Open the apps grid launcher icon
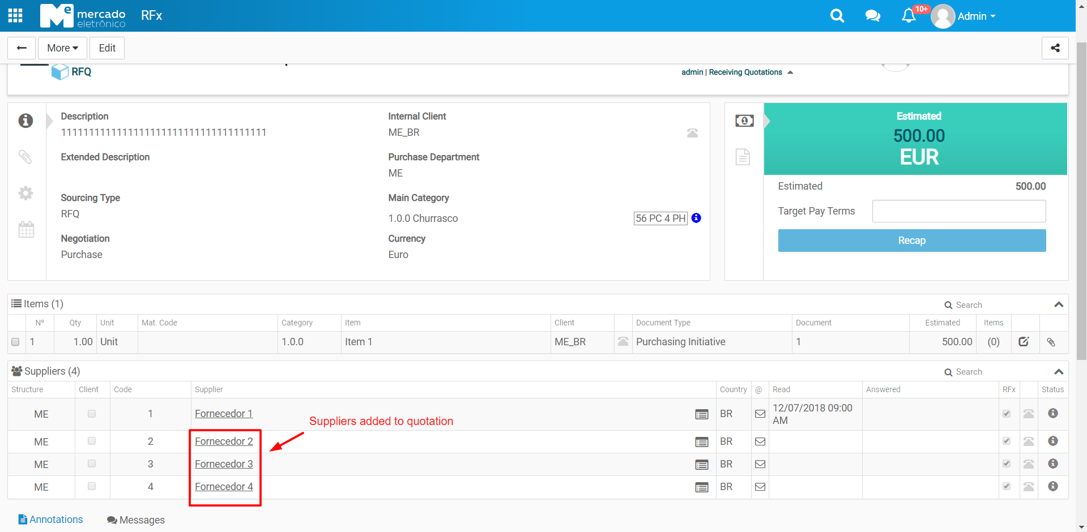This screenshot has height=532, width=1087. coord(15,15)
